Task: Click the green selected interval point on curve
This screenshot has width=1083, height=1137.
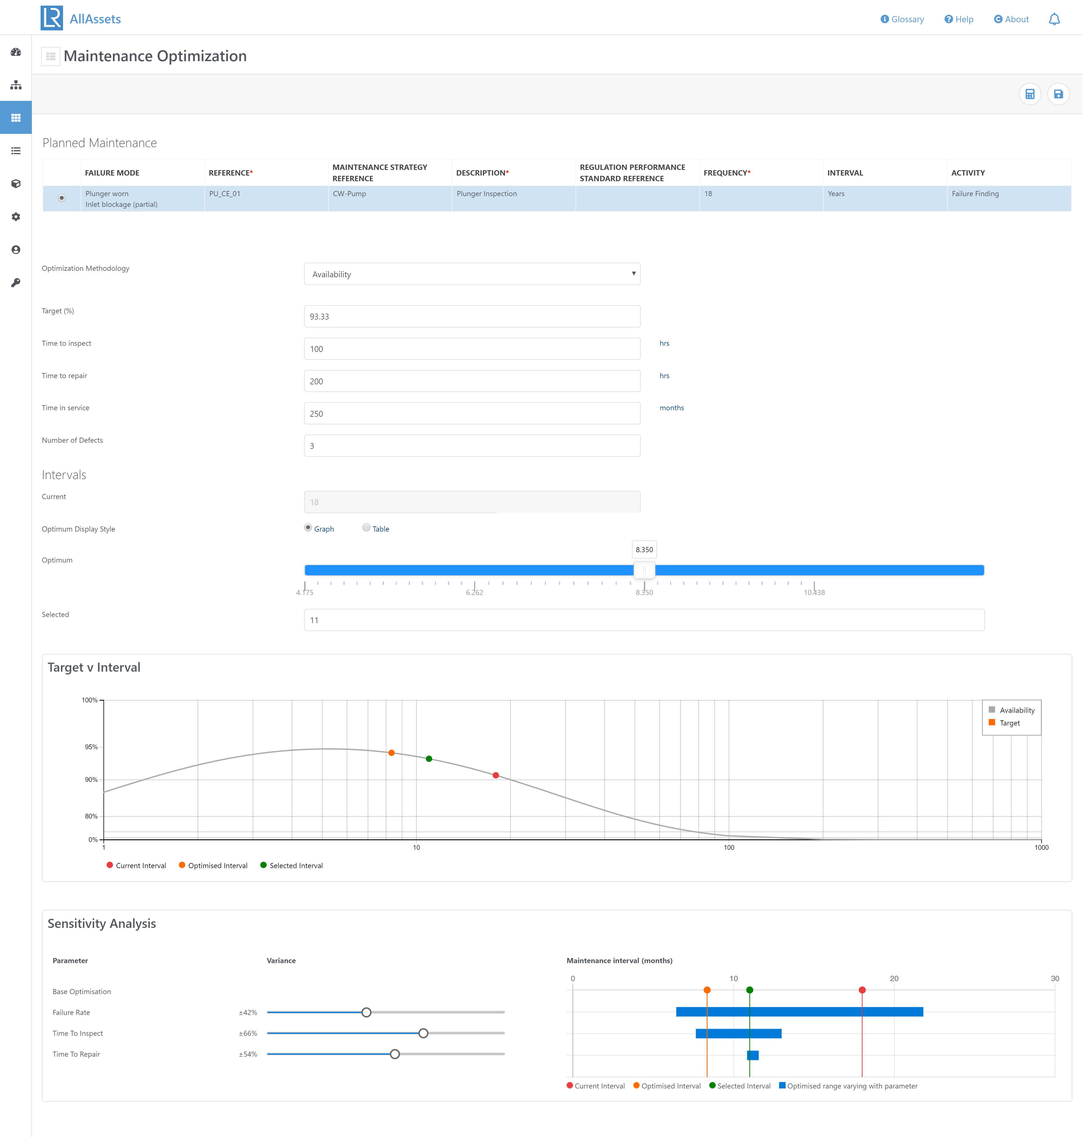Action: [429, 758]
